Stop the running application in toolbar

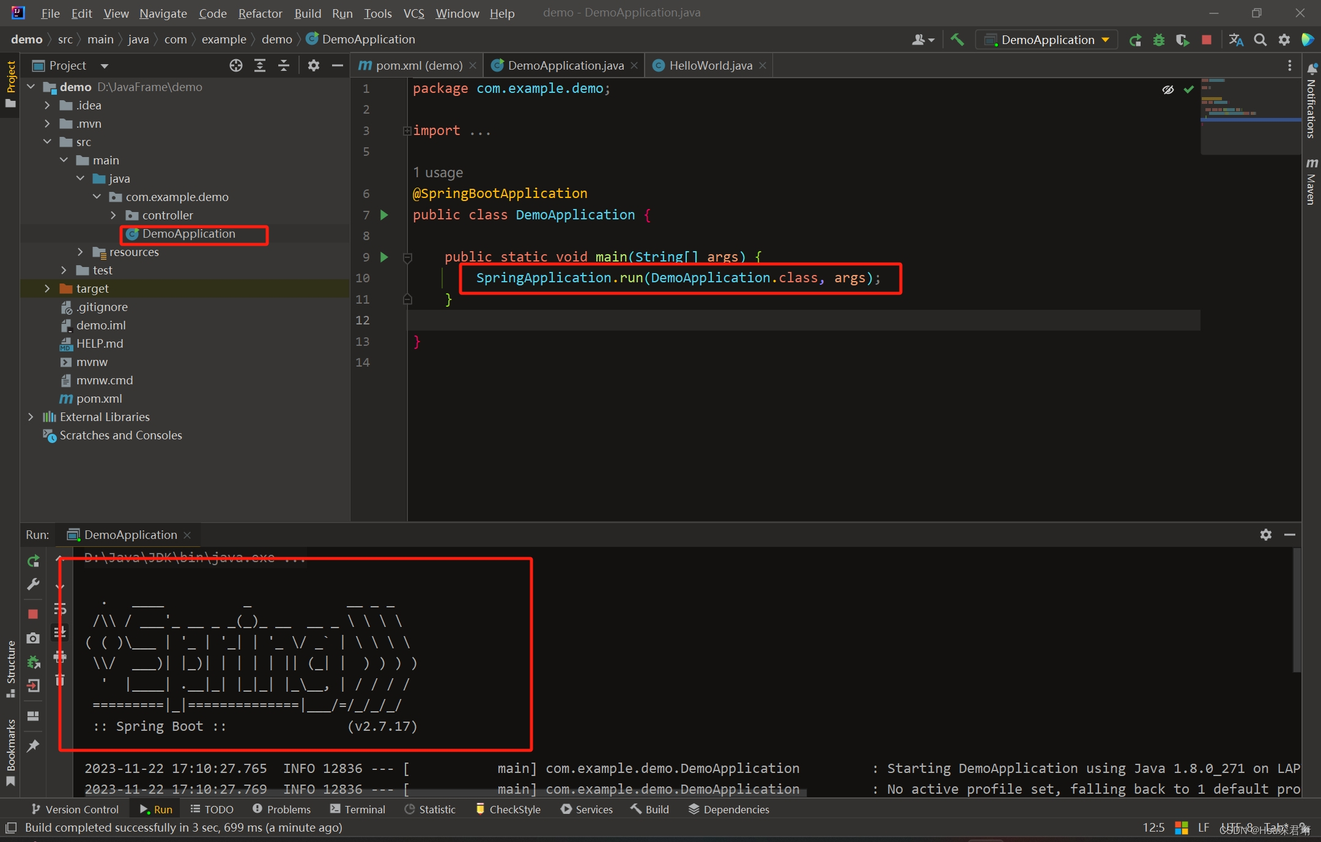(1207, 40)
